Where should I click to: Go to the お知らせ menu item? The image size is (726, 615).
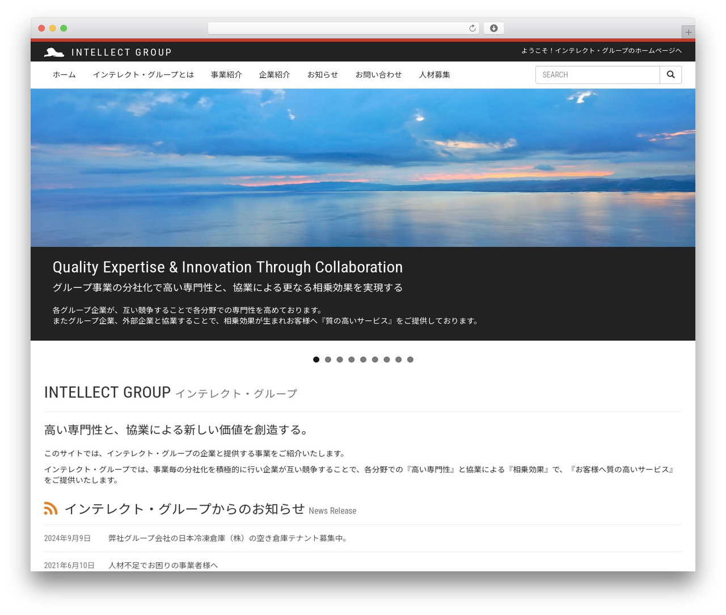[323, 75]
